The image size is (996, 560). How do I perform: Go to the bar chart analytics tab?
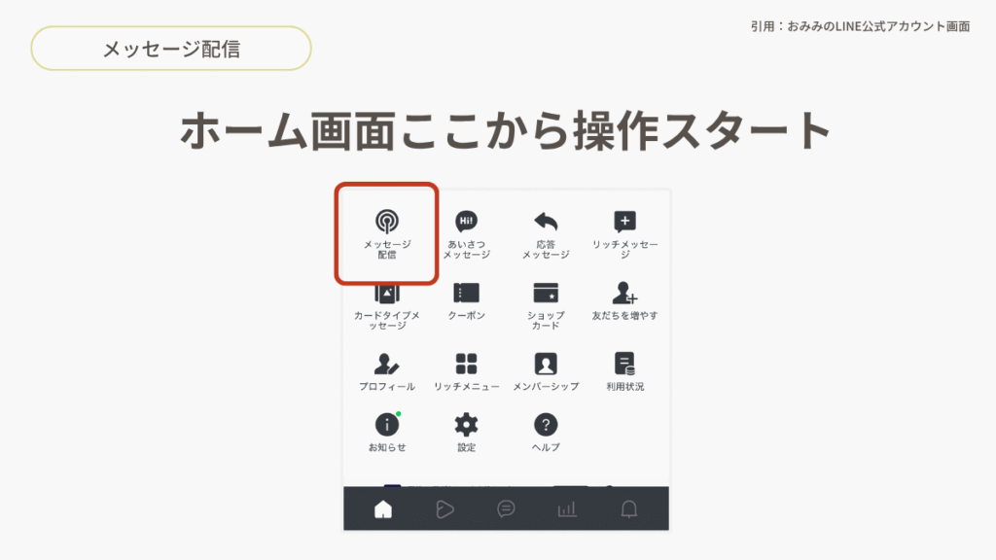(x=566, y=508)
